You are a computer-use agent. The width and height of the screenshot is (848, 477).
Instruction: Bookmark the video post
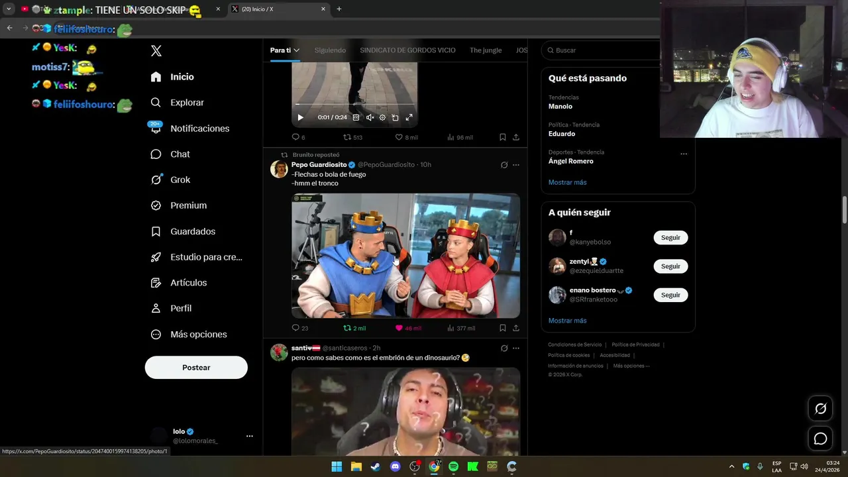point(503,137)
